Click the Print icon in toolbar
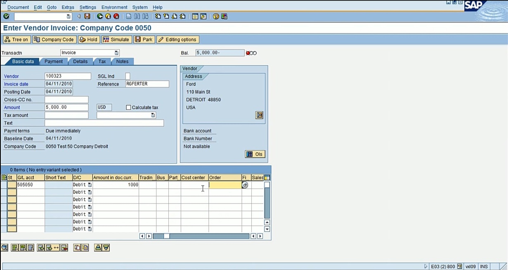 [129, 16]
